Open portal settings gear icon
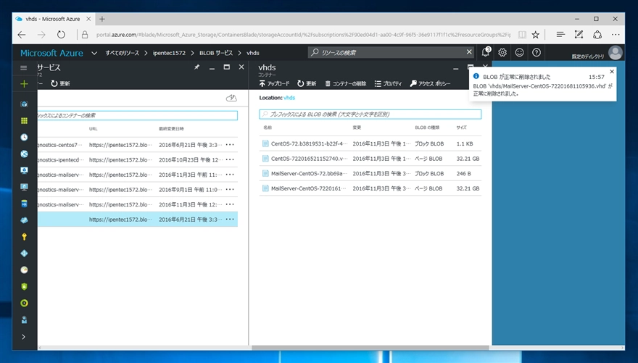 502,52
